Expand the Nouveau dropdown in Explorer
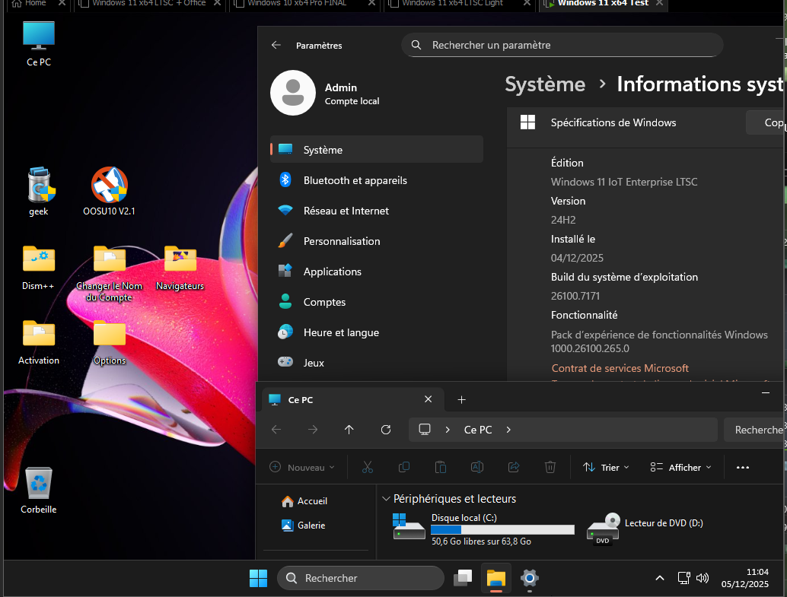Screen dimensions: 787x597 tap(302, 468)
